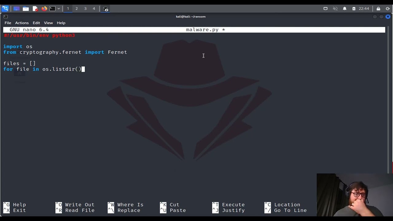Launch the text editor panel icon

click(35, 9)
